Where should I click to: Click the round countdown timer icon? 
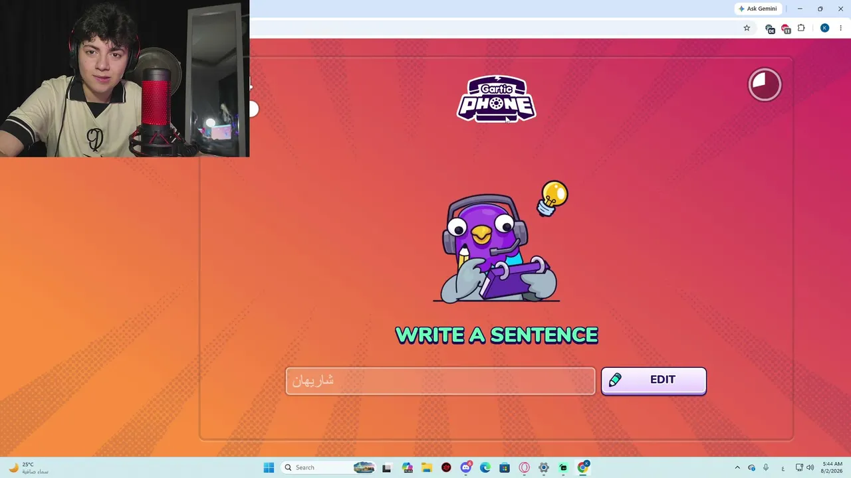click(x=765, y=84)
